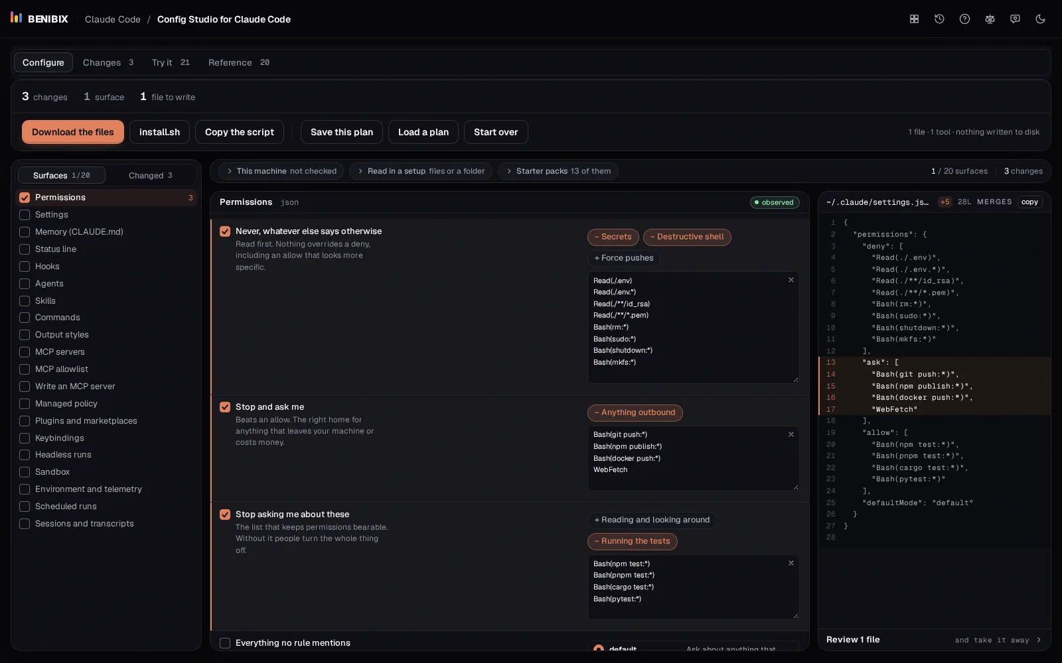1062x663 pixels.
Task: Click the Load a plan button
Action: click(423, 132)
